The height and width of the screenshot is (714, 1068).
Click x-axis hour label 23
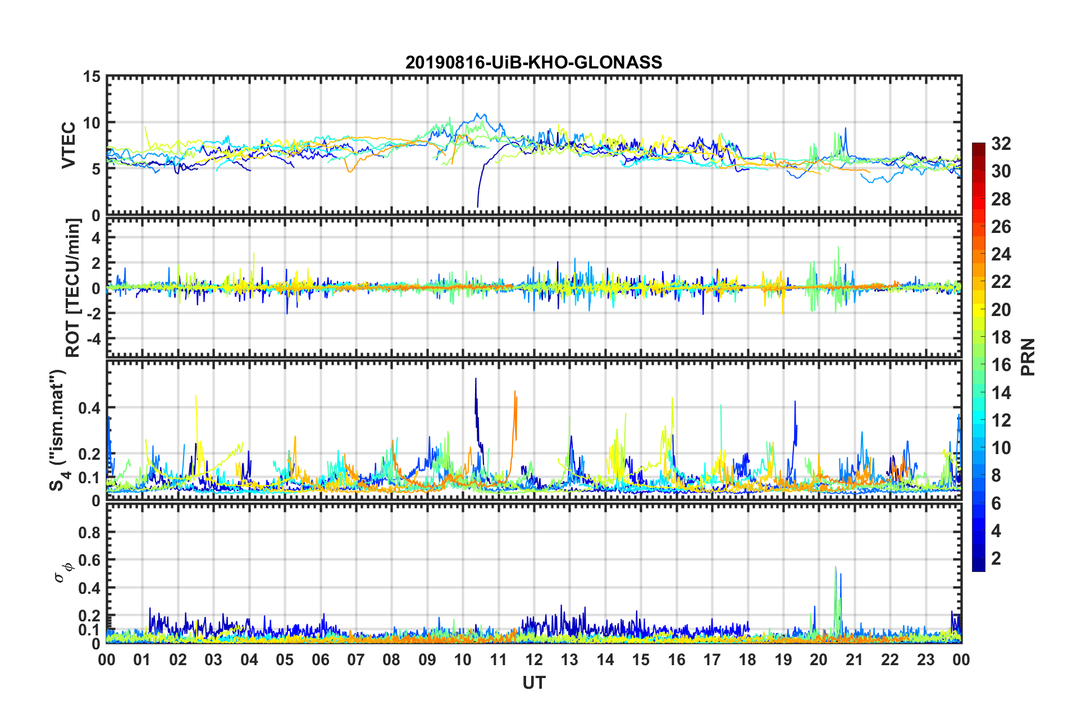click(926, 660)
